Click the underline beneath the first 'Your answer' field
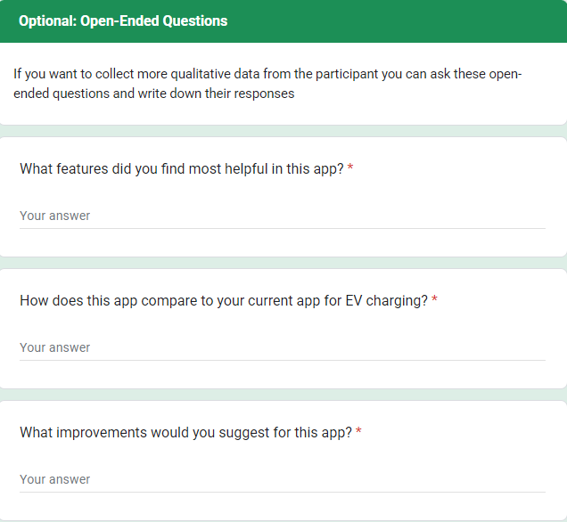This screenshot has height=522, width=567. (282, 228)
